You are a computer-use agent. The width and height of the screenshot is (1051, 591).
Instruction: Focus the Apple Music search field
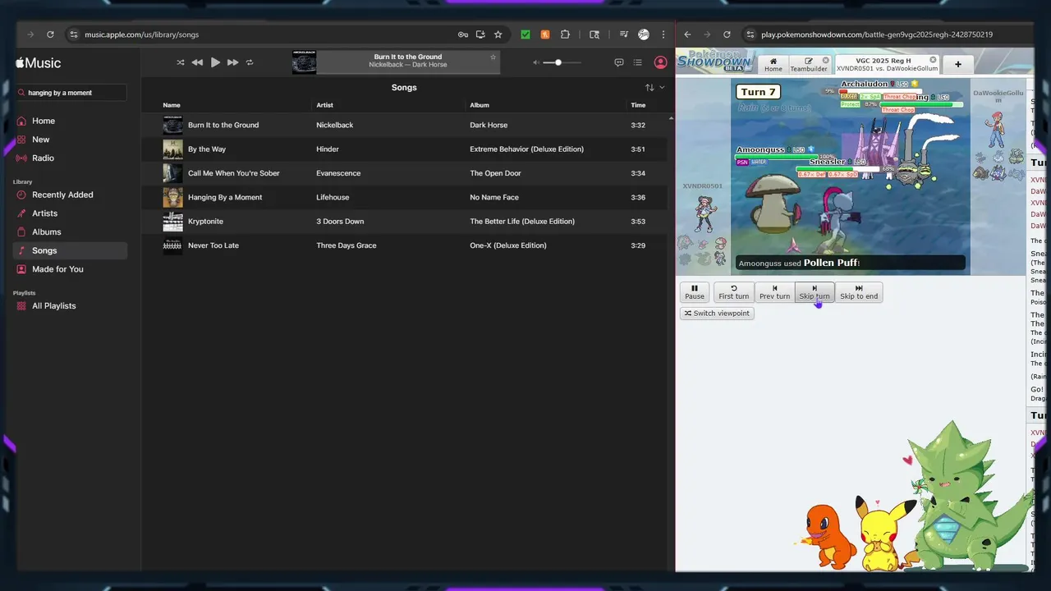[x=71, y=93]
